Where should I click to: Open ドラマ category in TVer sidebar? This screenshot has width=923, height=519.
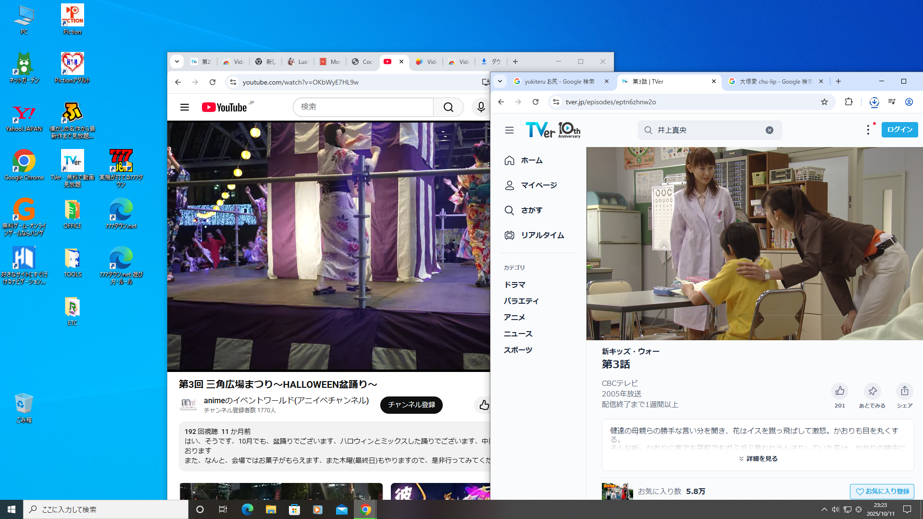point(514,284)
